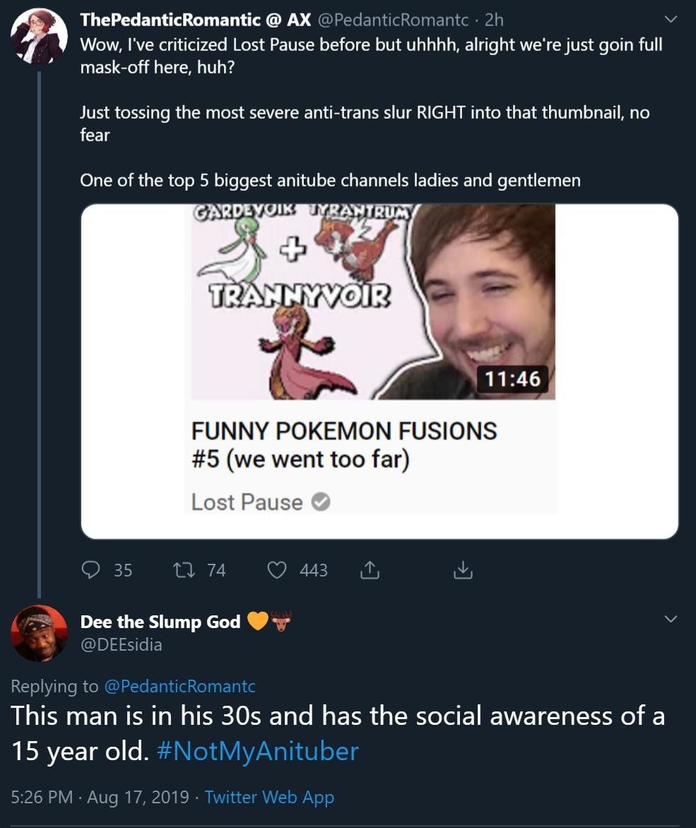
Task: Click the @PedanticRomantc handle in tweet header
Action: pyautogui.click(x=394, y=20)
